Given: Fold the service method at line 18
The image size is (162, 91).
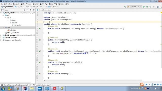Looking at the screenshot, I should pos(43,51).
